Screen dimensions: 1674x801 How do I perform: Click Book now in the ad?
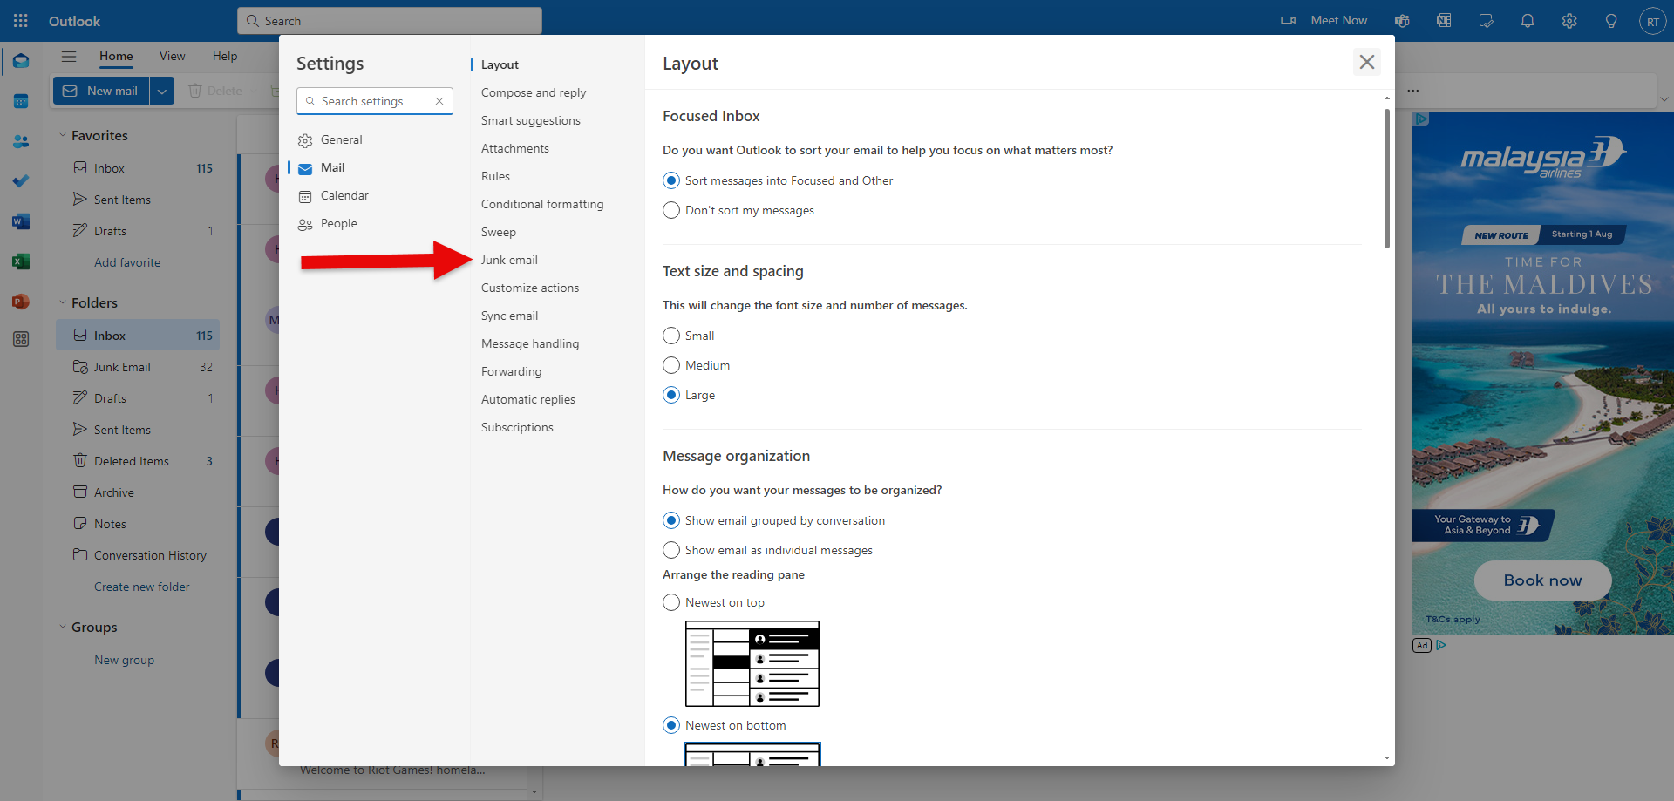click(x=1542, y=580)
